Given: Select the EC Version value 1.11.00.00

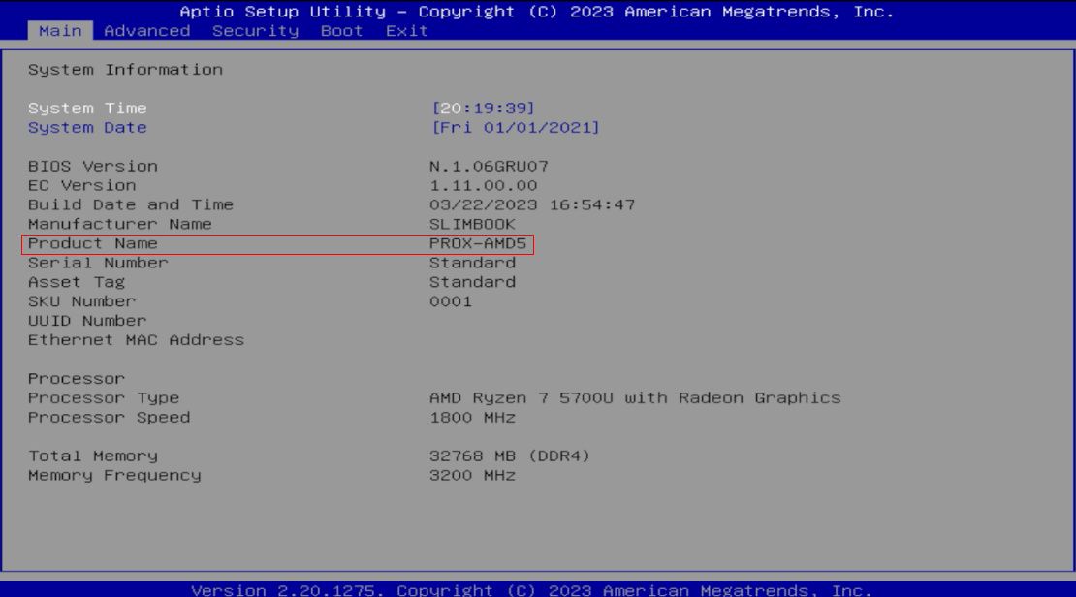Looking at the screenshot, I should click(483, 186).
